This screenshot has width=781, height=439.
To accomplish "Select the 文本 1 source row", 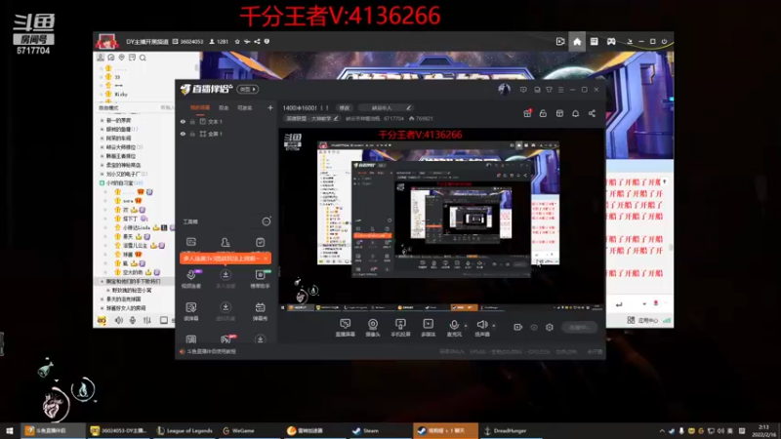I will 226,121.
